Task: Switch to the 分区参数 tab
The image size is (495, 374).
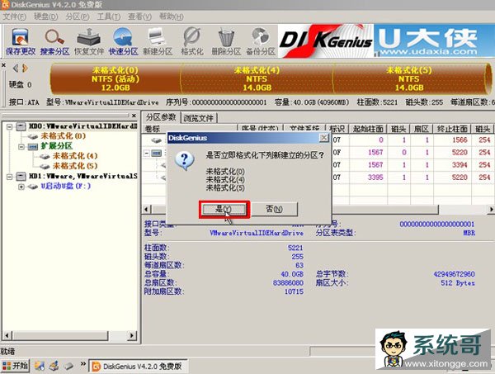Action: [161, 117]
